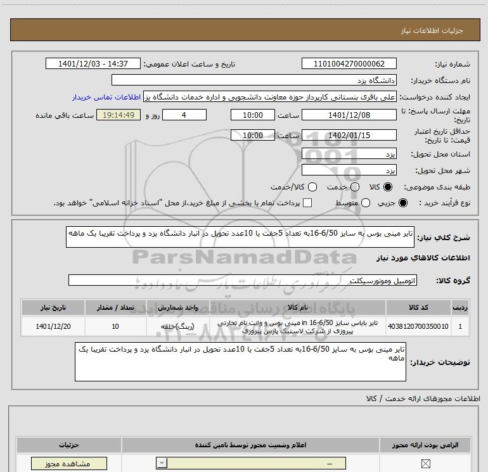Click the remaining time counter 19:14:49
Viewport: 488px width, 472px height.
[x=119, y=115]
